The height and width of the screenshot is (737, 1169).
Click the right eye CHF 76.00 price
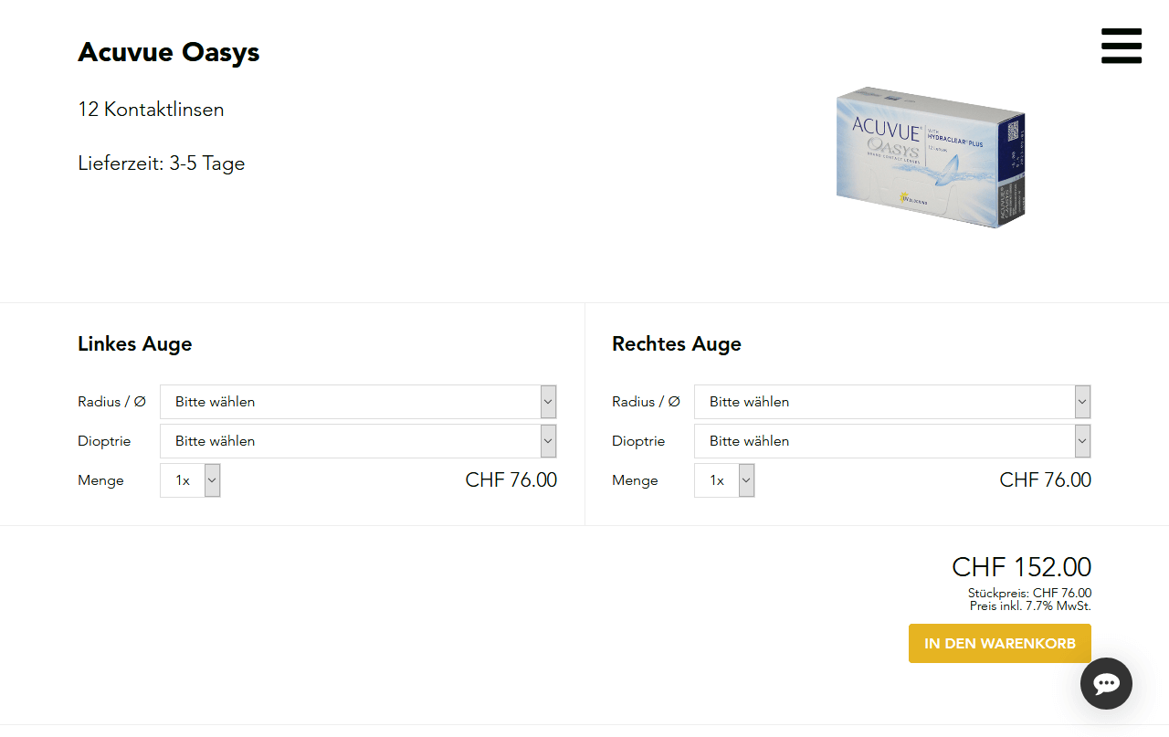(x=1045, y=480)
